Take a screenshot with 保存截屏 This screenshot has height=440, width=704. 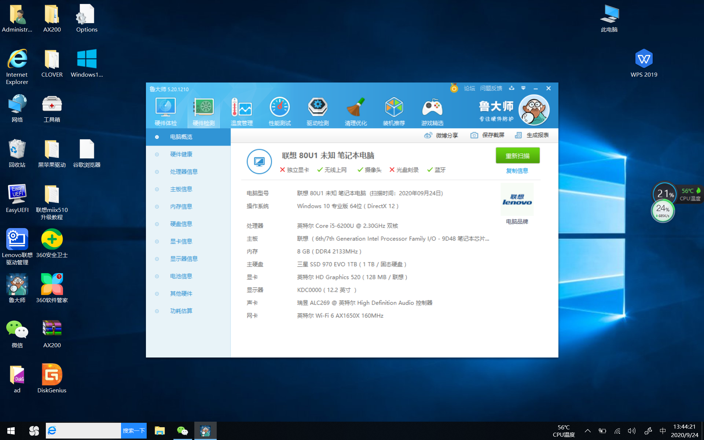click(x=487, y=135)
